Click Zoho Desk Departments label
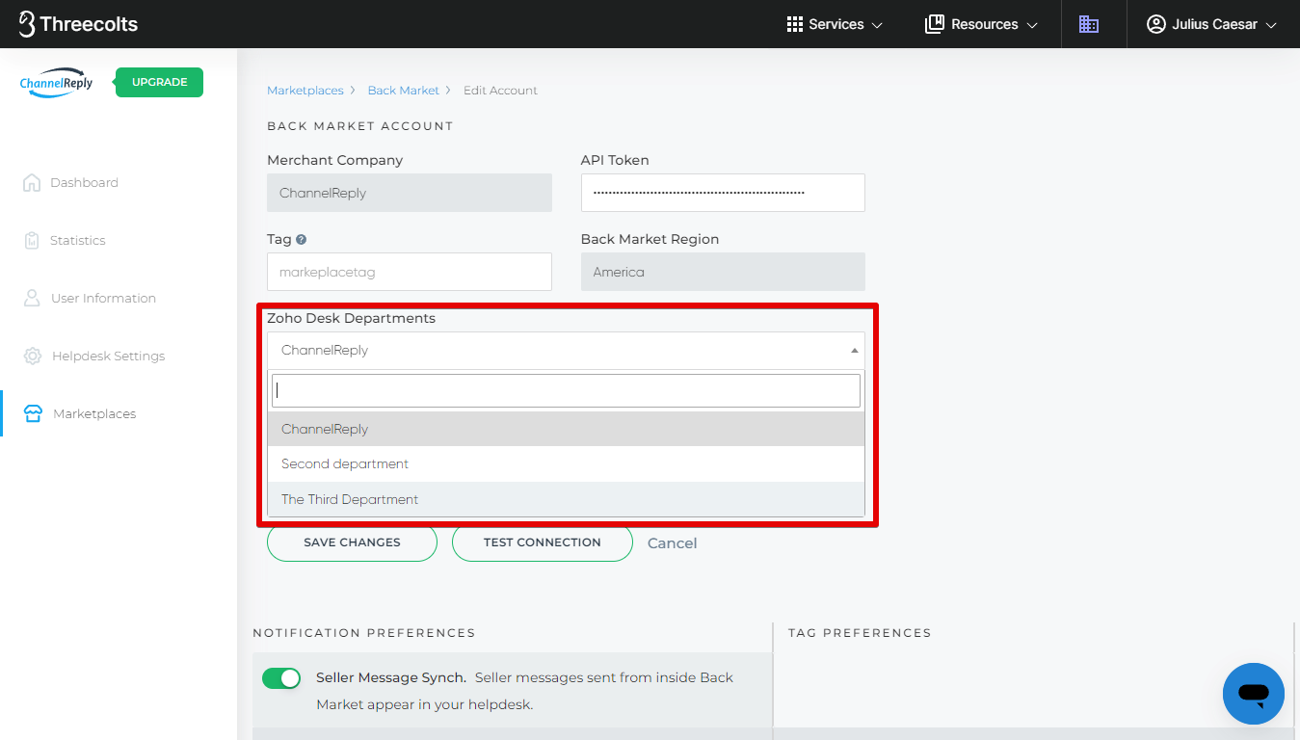 pos(351,318)
